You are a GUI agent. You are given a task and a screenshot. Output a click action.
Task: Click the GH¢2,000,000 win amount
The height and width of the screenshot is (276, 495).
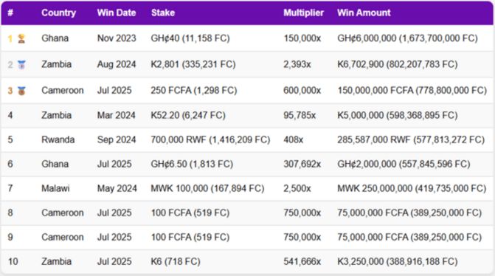coord(404,164)
